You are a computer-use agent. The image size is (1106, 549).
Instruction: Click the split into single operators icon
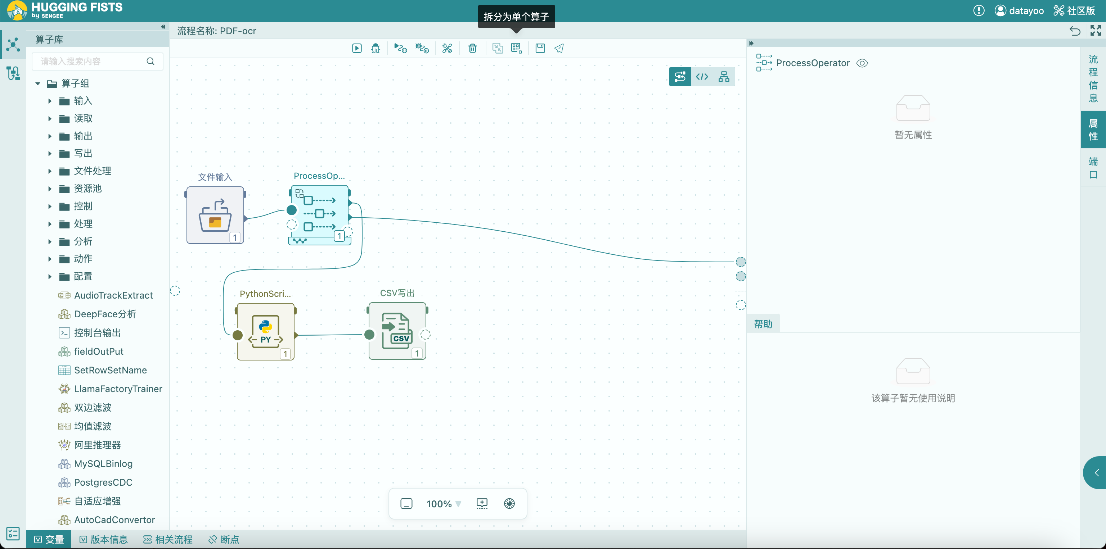click(x=516, y=48)
